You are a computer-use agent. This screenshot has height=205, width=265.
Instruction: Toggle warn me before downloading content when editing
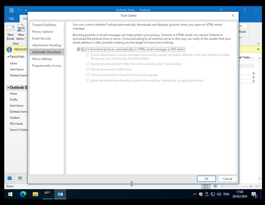[x=88, y=80]
